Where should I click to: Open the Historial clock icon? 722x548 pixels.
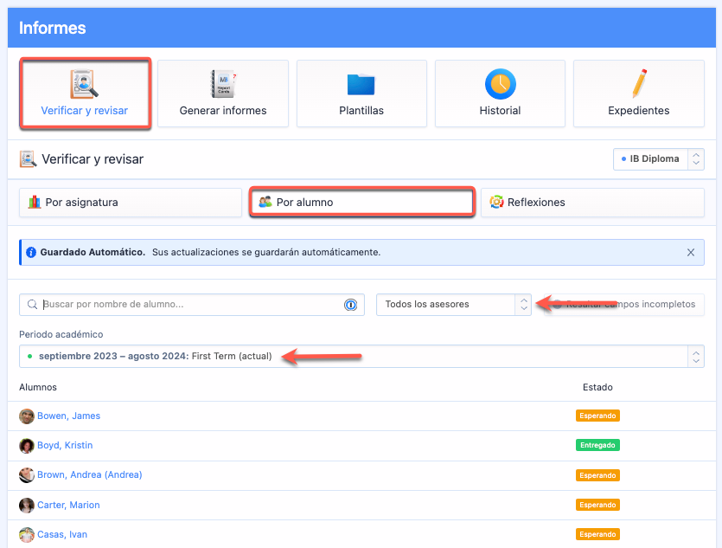[x=500, y=85]
